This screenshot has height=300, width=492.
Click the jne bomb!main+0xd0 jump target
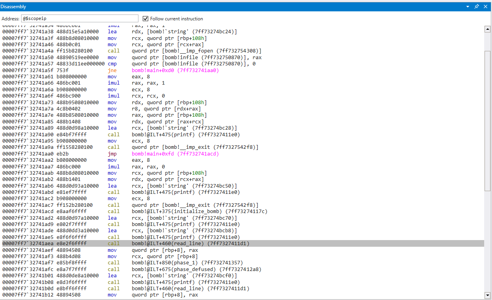pos(175,70)
